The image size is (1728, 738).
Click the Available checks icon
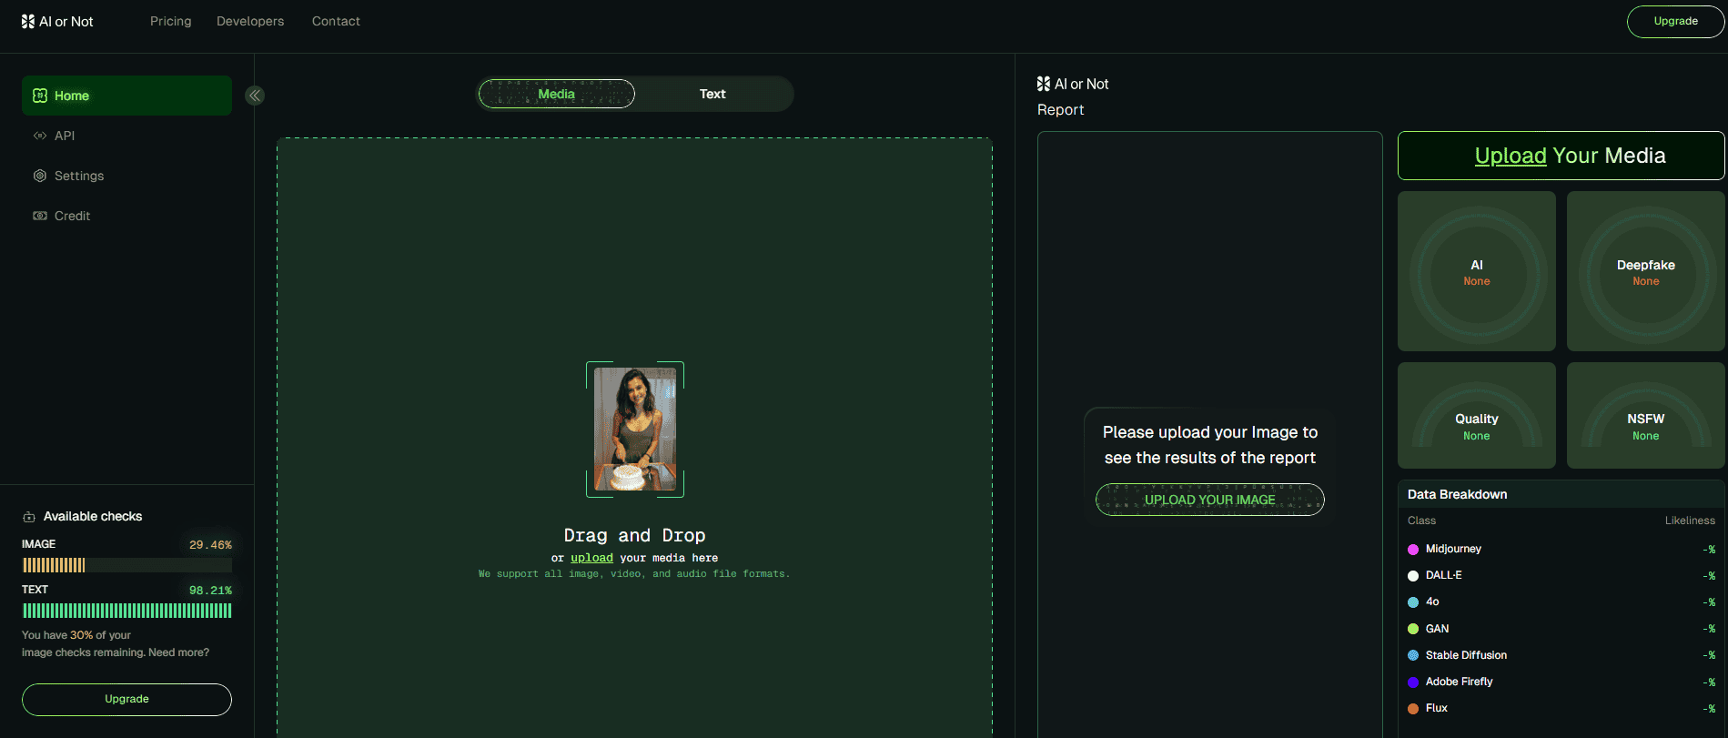[x=29, y=517]
